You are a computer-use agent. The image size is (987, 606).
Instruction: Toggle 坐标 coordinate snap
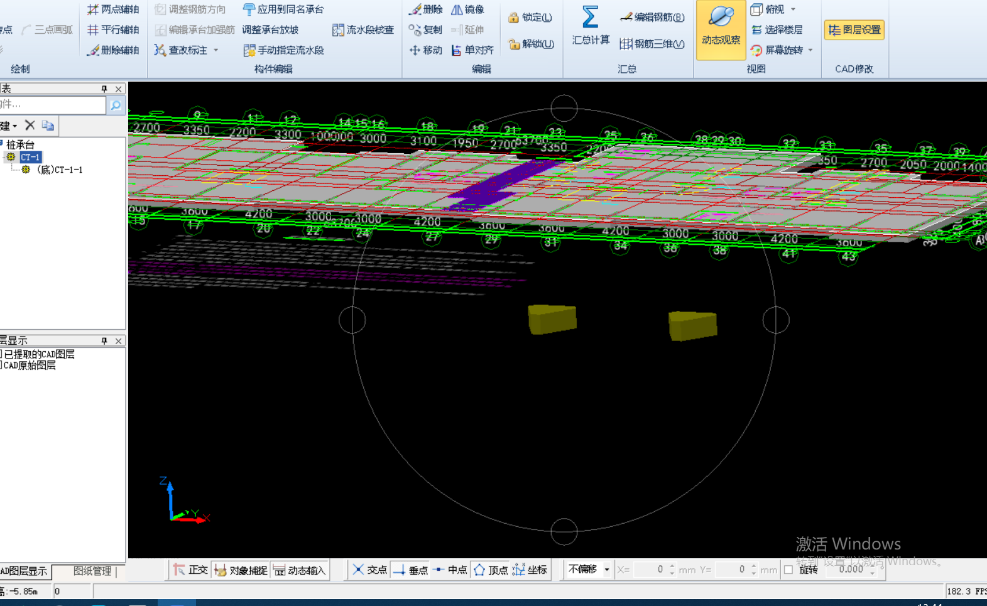point(530,570)
